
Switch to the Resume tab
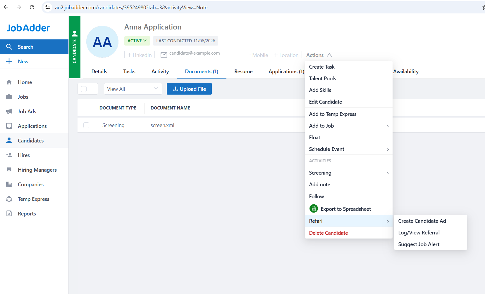(x=243, y=72)
